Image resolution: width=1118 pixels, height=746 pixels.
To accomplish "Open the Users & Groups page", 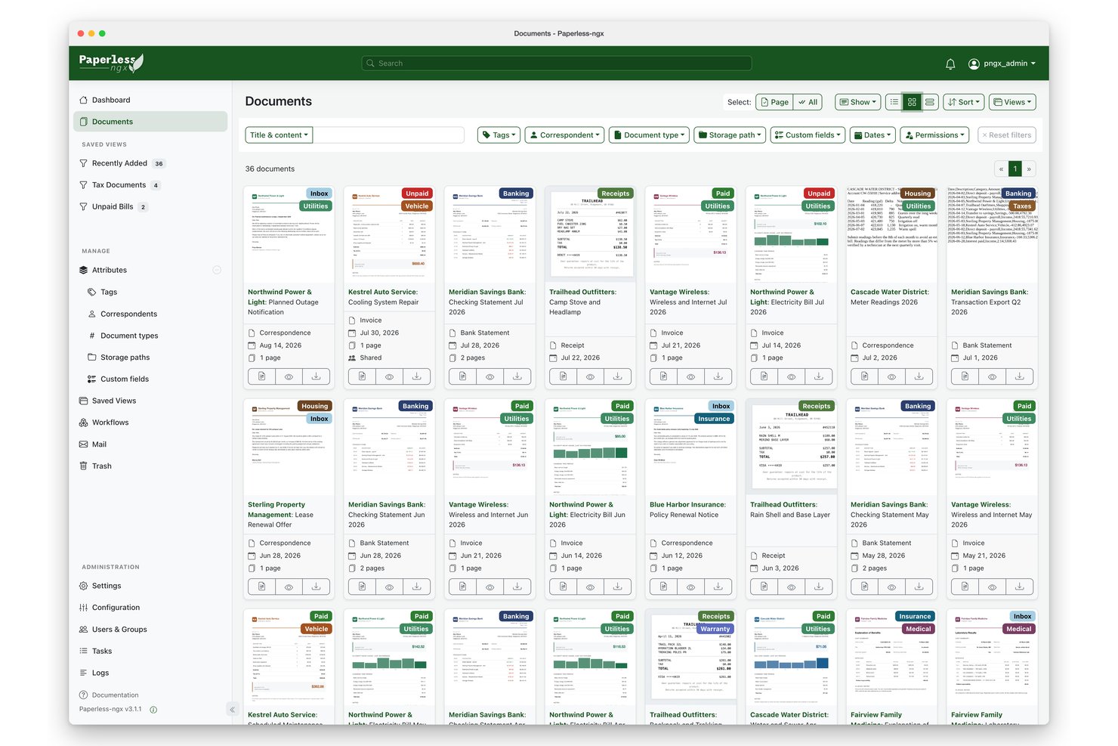I will point(150,630).
